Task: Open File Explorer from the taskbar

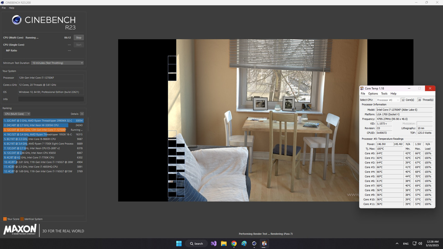Action: [224, 243]
